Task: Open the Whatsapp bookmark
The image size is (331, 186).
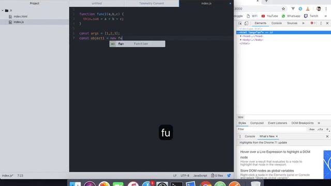Action: click(x=291, y=16)
